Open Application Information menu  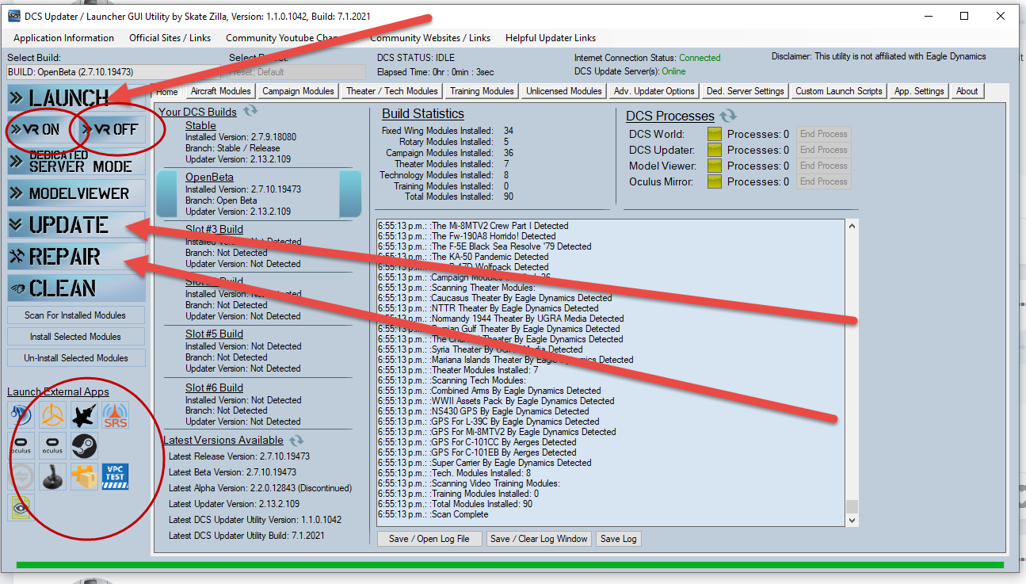63,38
